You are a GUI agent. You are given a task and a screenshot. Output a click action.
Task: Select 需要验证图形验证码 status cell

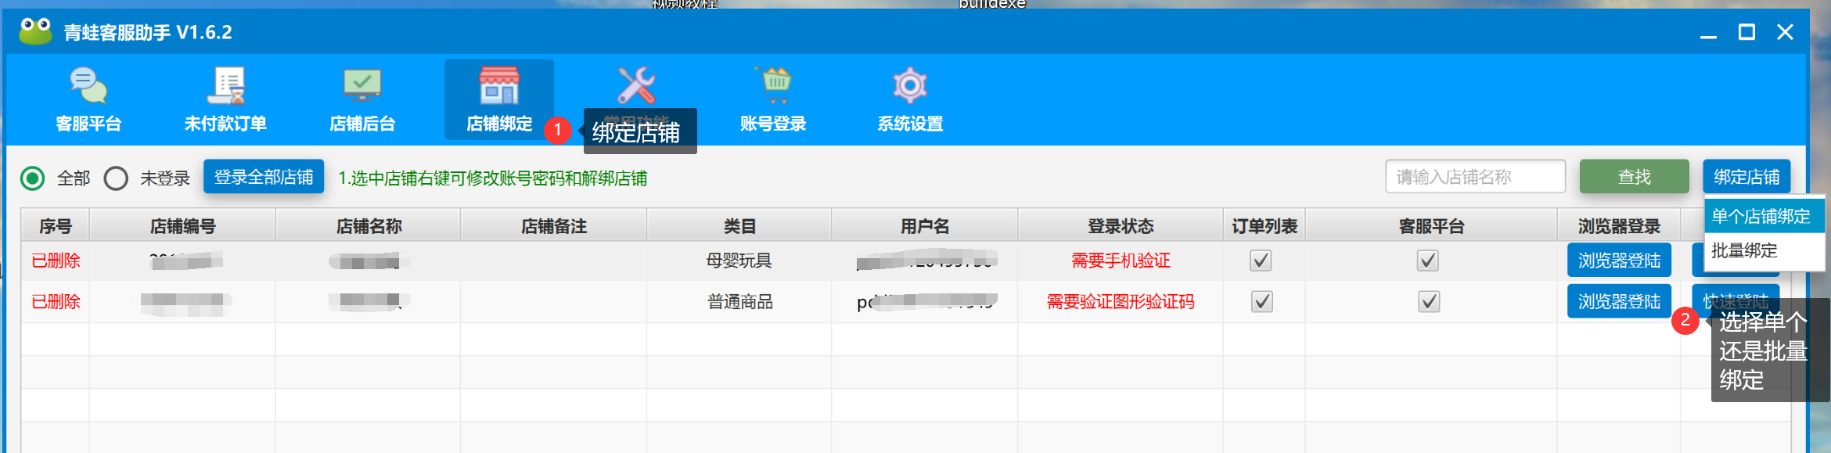point(1121,302)
